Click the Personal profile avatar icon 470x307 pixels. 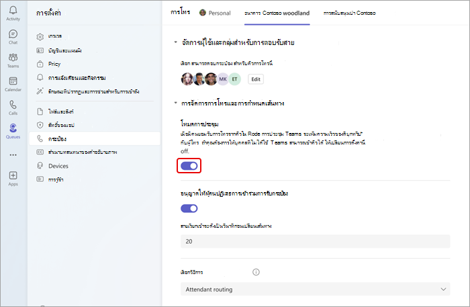click(203, 13)
